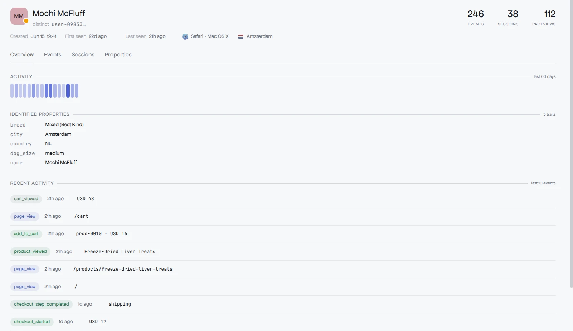The image size is (573, 331).
Task: Select the Overview tab
Action: 22,55
